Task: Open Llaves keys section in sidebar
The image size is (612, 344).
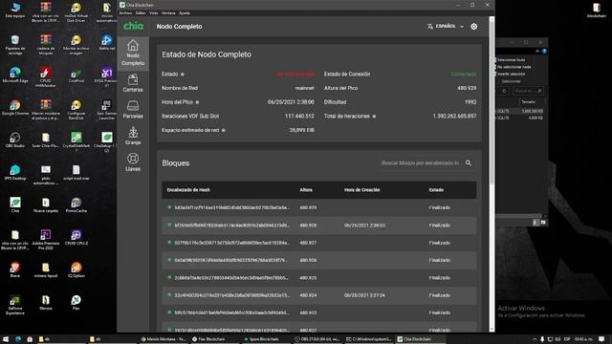Action: [133, 162]
